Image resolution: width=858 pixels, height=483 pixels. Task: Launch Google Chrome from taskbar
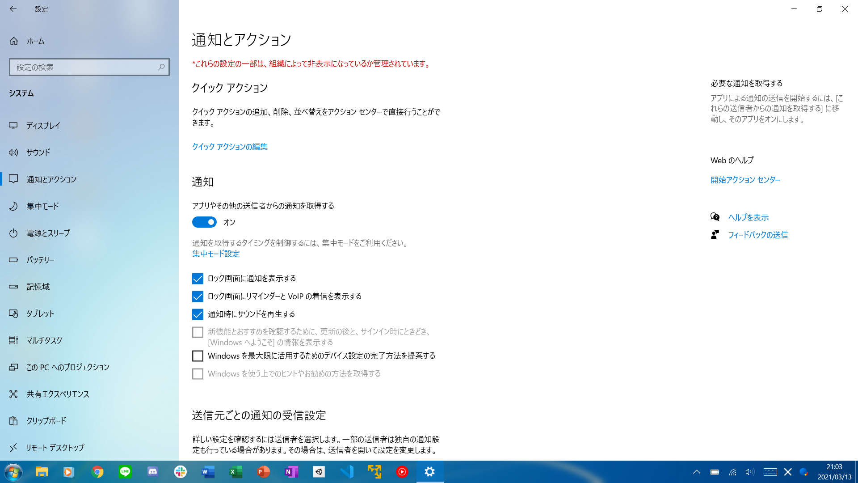[97, 472]
